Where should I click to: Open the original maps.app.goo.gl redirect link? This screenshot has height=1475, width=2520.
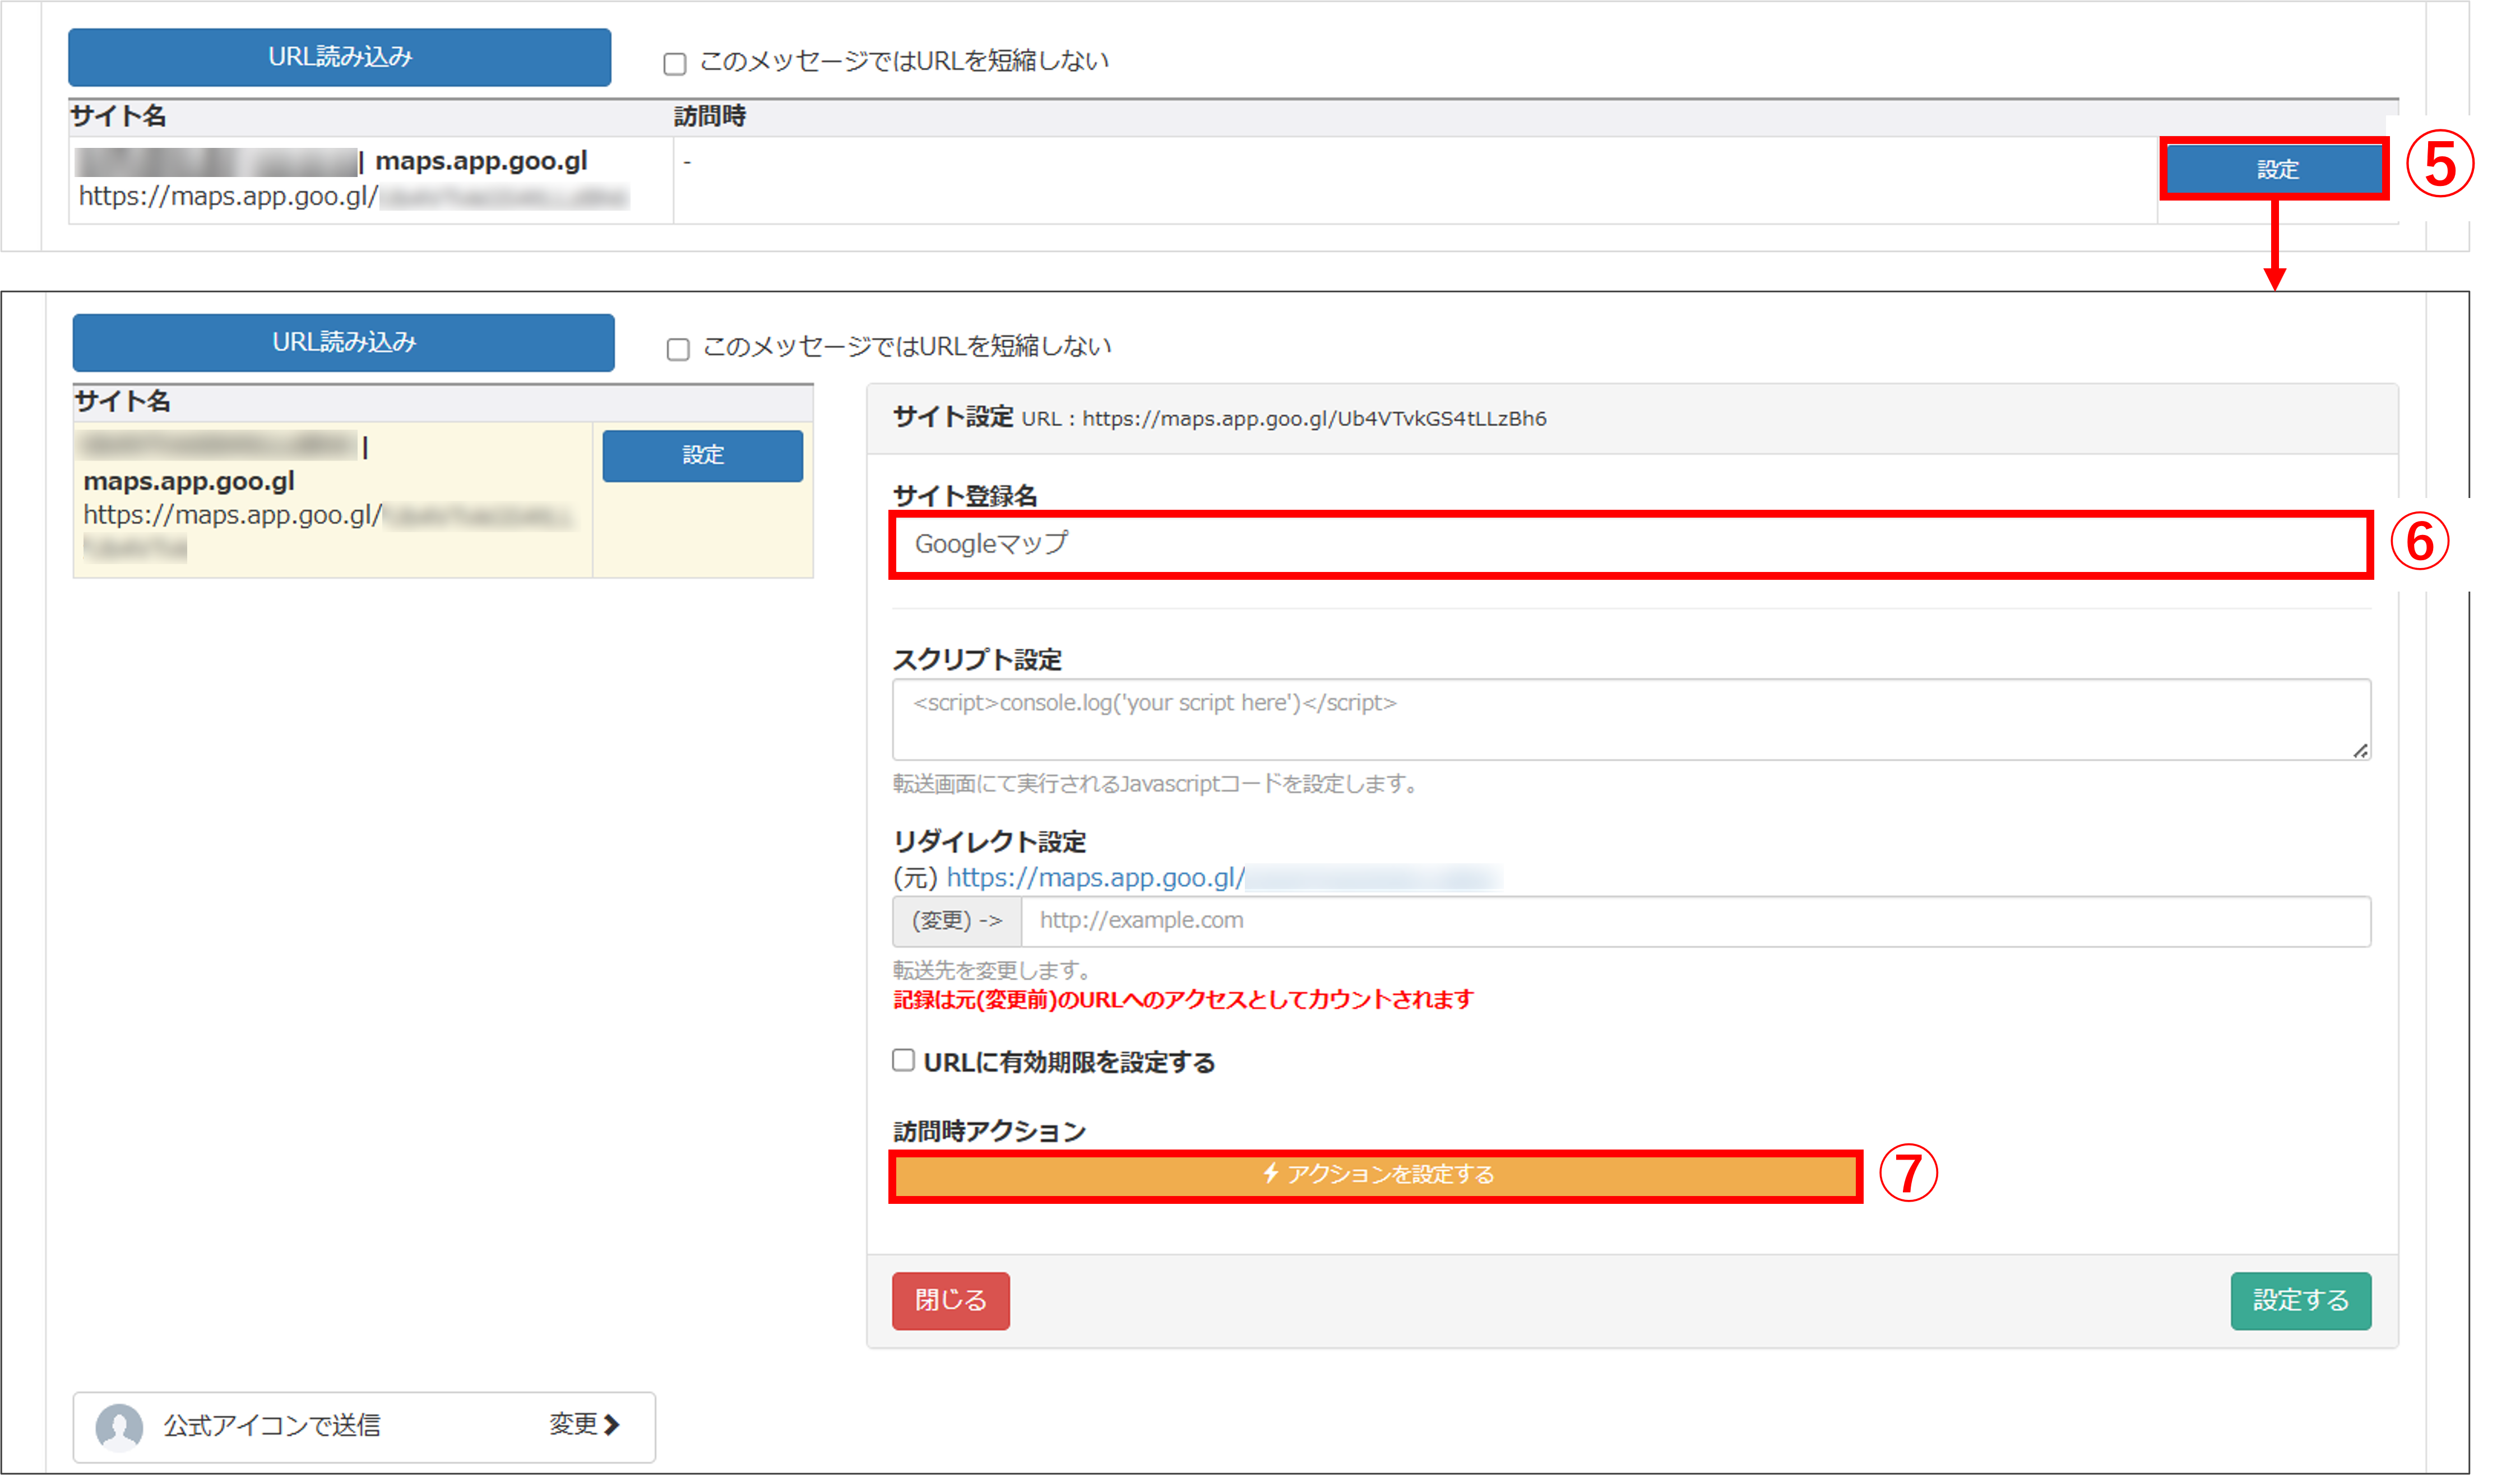coord(1095,877)
